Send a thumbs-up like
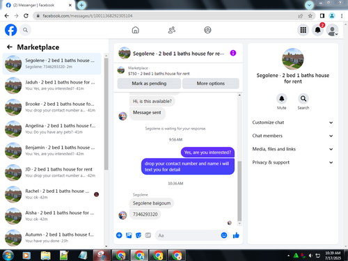The height and width of the screenshot is (261, 348). pyautogui.click(x=236, y=235)
